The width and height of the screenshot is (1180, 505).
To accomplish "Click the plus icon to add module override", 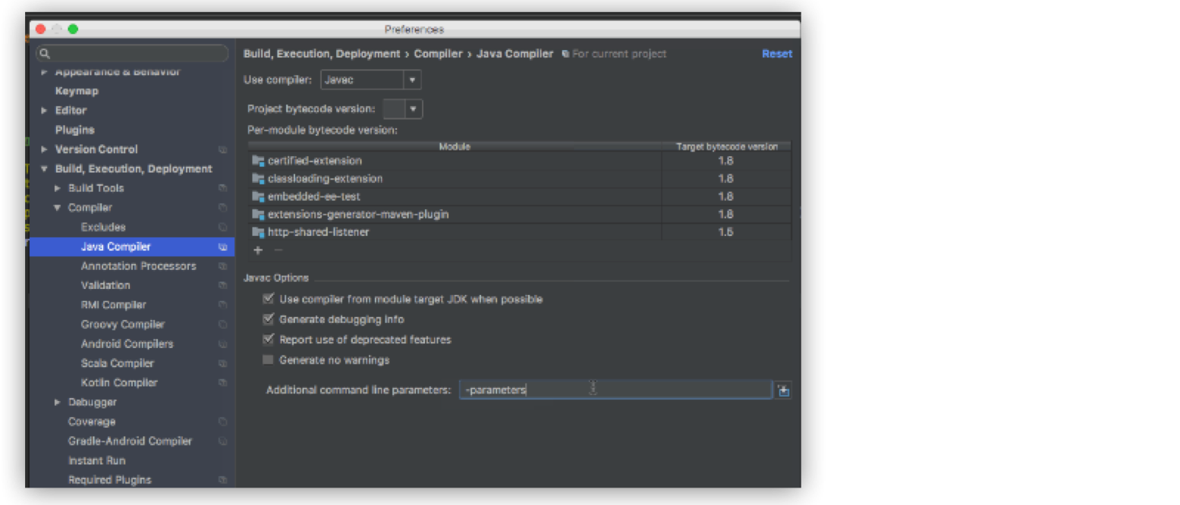I will (257, 249).
